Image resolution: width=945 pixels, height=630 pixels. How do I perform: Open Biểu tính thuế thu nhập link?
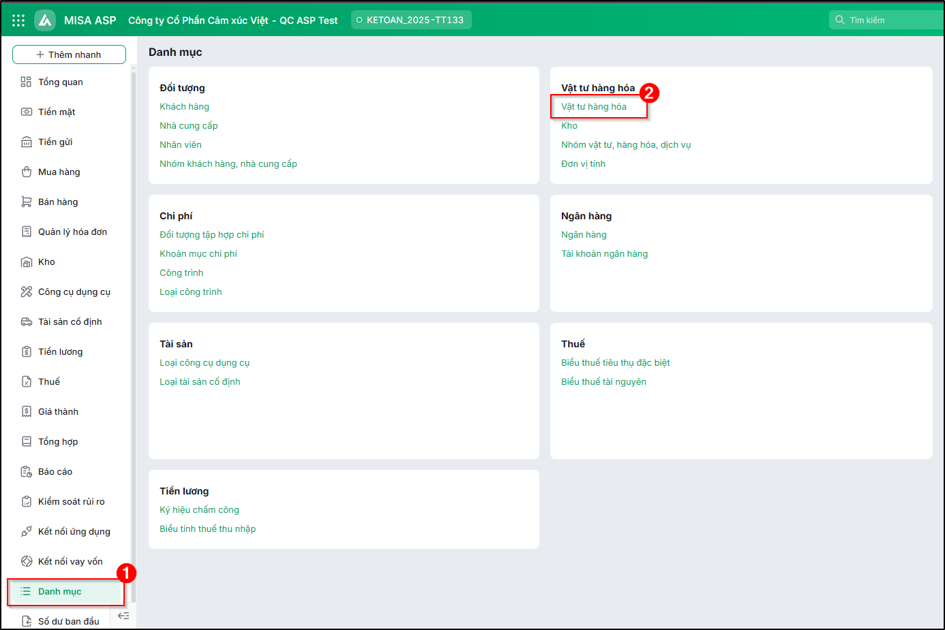(208, 529)
